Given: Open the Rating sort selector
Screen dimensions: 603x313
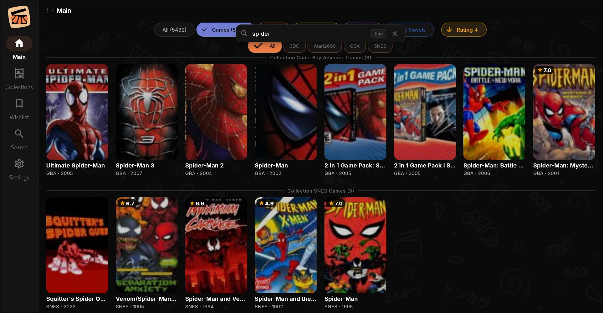Looking at the screenshot, I should click(x=463, y=29).
